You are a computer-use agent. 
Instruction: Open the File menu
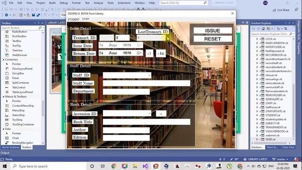(x=11, y=3)
